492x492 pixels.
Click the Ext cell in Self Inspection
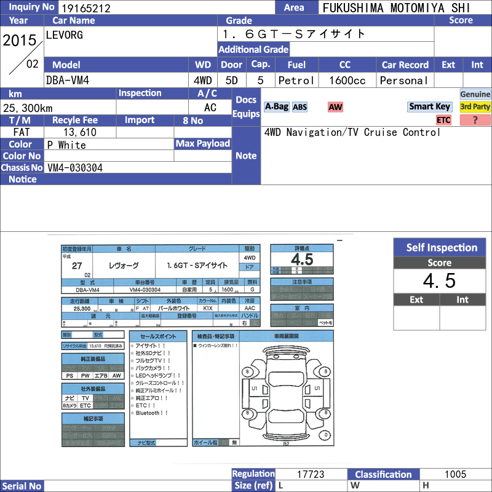point(416,318)
